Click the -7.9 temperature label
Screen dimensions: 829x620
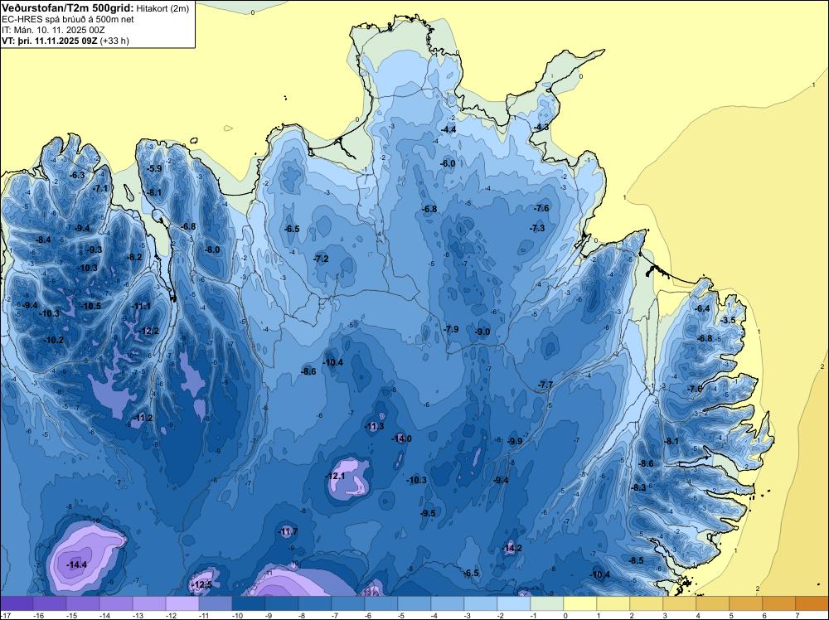click(x=450, y=329)
